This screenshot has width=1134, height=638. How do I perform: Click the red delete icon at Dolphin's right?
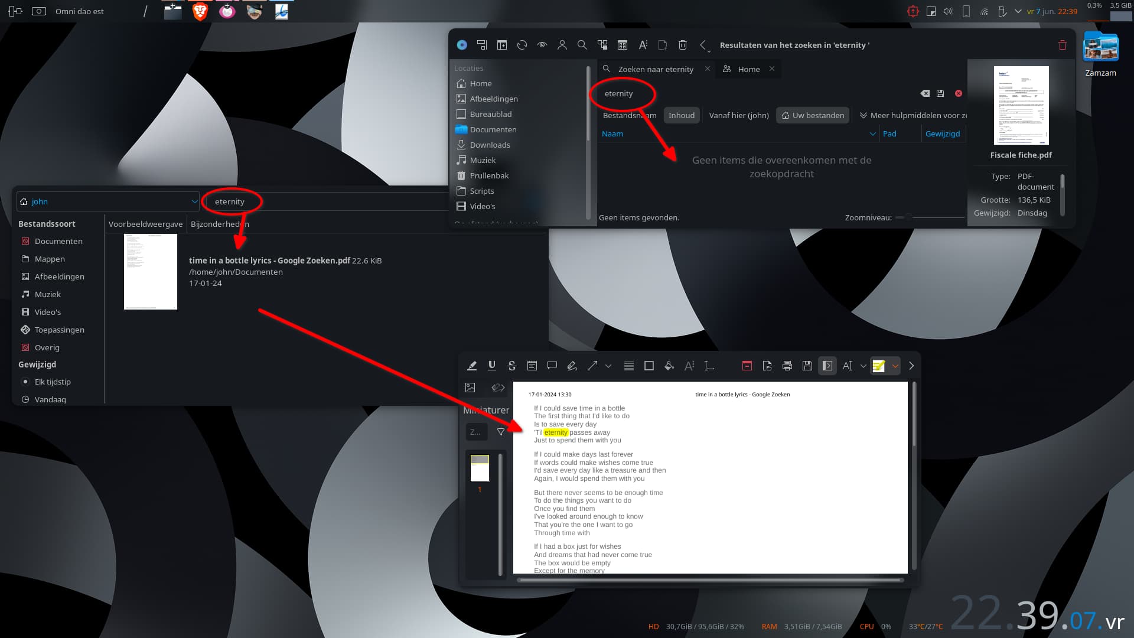pyautogui.click(x=1063, y=45)
